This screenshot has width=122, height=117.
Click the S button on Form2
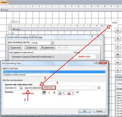point(118,70)
